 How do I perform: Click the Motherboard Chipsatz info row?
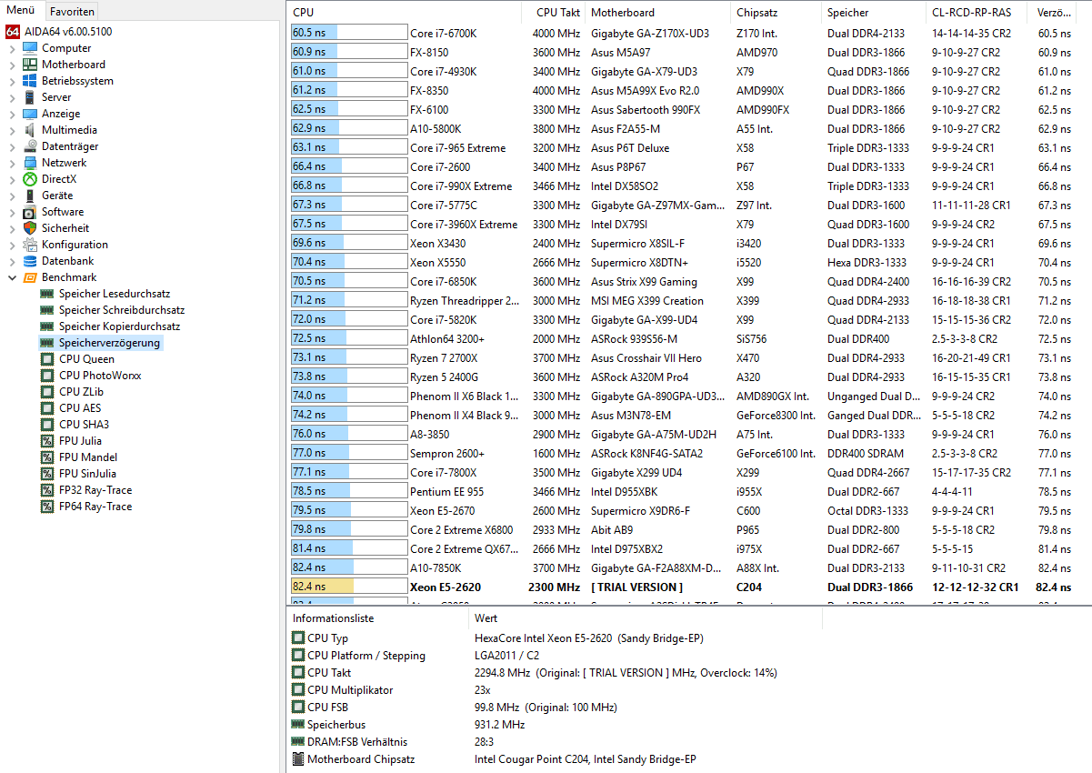tap(689, 759)
